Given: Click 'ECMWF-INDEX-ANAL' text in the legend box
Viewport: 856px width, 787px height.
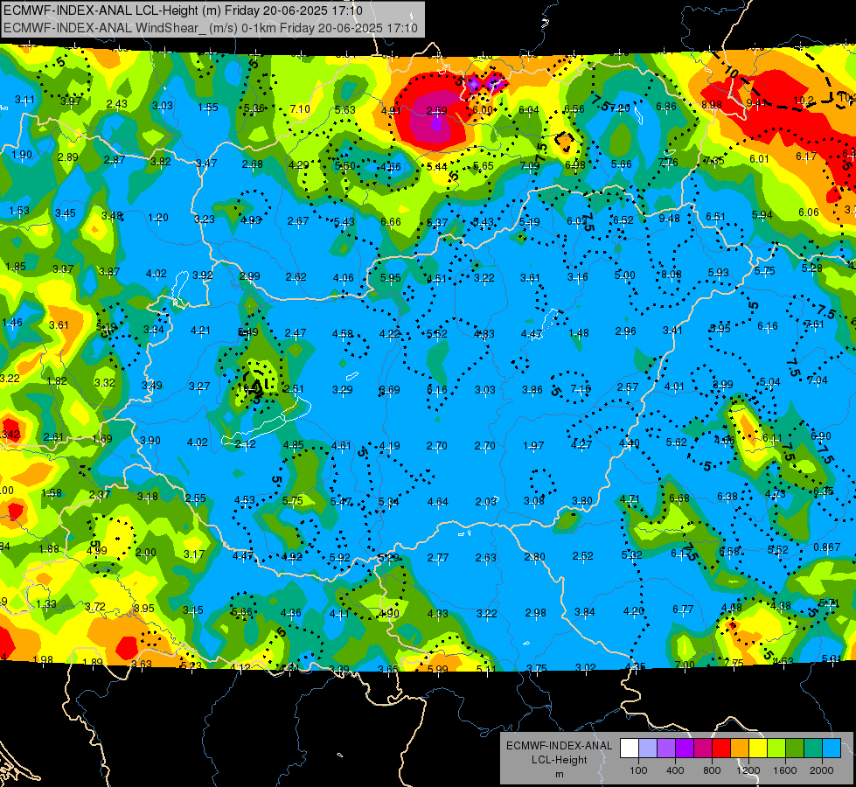Looking at the screenshot, I should (559, 746).
